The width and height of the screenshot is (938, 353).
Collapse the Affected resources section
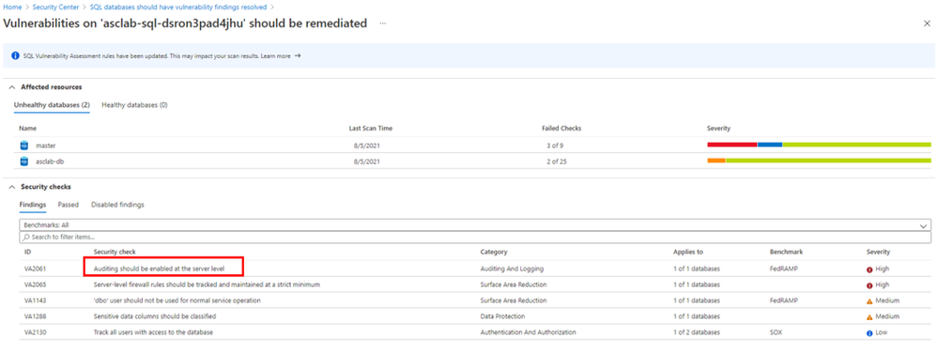tap(11, 86)
